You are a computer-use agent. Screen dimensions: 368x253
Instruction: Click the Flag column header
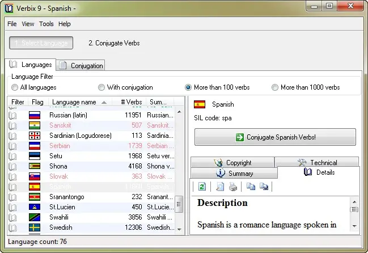(x=38, y=102)
